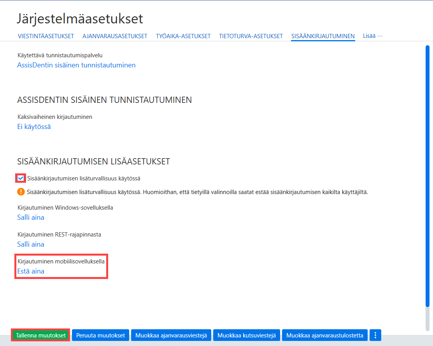Open the AssisDentin sisäinen tunnistautuminen dropdown
The width and height of the screenshot is (433, 346).
tap(77, 65)
